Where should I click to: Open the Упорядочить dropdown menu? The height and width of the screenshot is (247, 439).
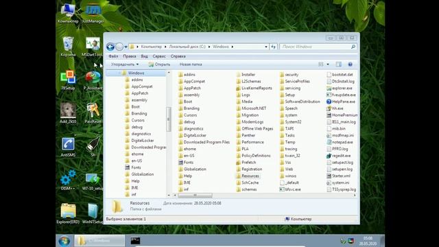tap(125, 64)
